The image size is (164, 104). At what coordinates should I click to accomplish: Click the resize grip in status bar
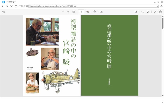point(163,102)
